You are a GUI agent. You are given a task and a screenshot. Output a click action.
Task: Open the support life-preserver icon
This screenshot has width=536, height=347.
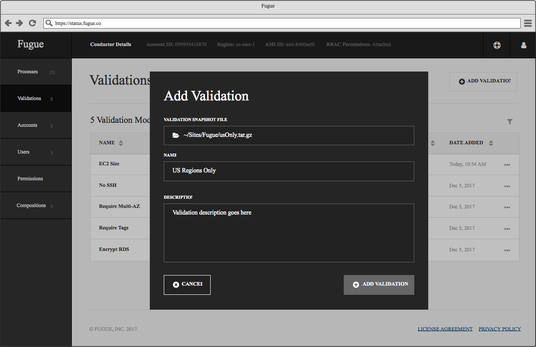click(497, 44)
